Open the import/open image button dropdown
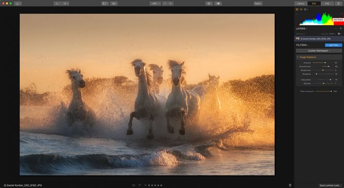 tap(17, 4)
